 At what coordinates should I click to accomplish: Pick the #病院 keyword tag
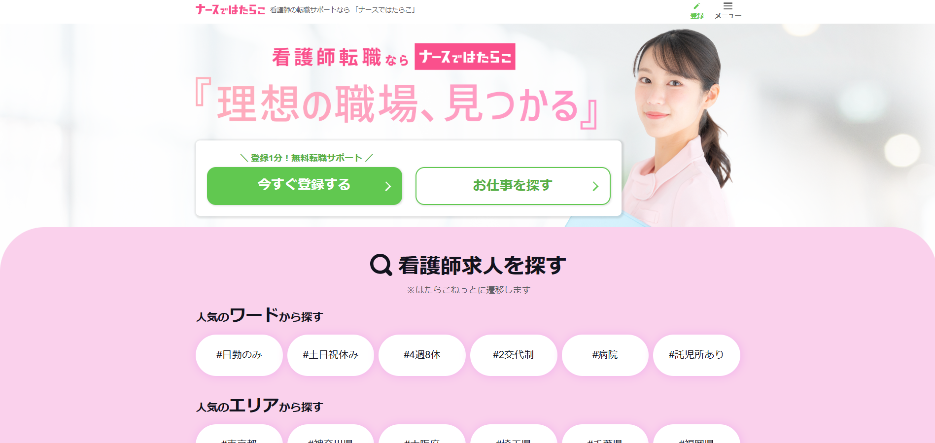tap(605, 355)
